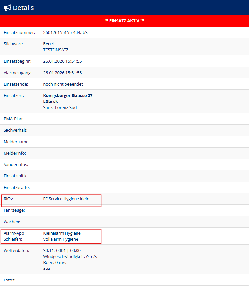Click the 'noch nicht beendet' status text
The image size is (249, 286).
[x=63, y=84]
